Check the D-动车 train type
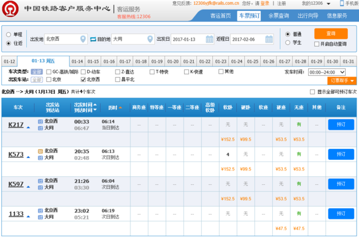 (x=83, y=72)
